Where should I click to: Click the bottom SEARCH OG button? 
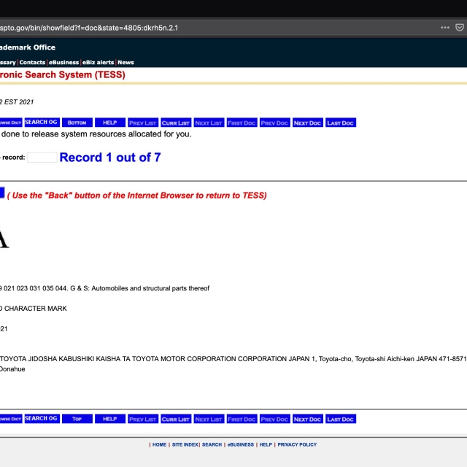(42, 419)
